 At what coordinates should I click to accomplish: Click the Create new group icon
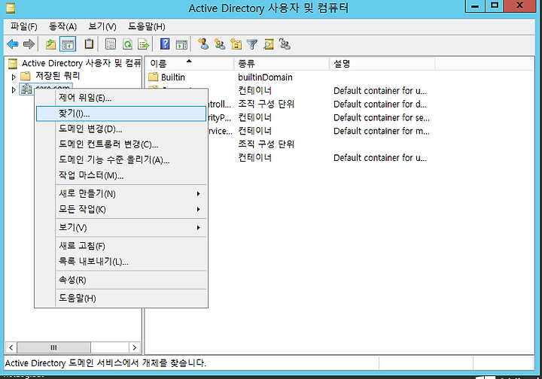(x=220, y=44)
